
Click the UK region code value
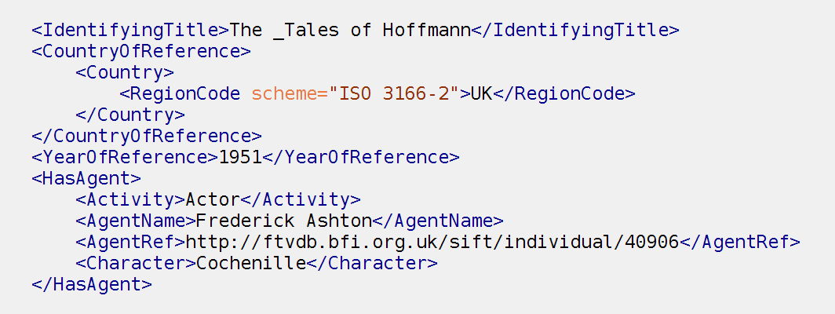[x=482, y=93]
